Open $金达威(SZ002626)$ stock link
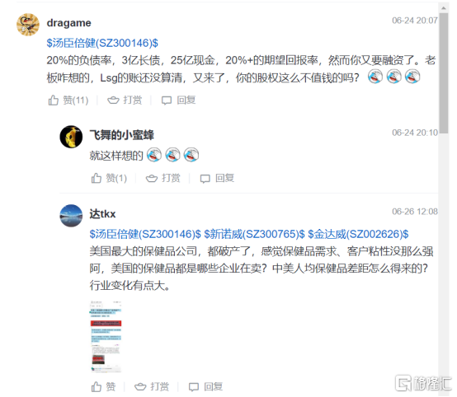This screenshot has height=397, width=457. coord(358,234)
